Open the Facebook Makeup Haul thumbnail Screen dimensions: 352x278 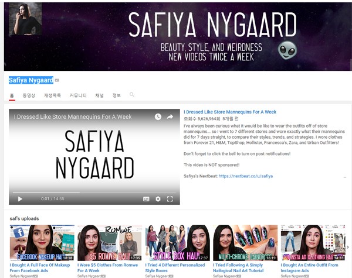click(x=42, y=243)
